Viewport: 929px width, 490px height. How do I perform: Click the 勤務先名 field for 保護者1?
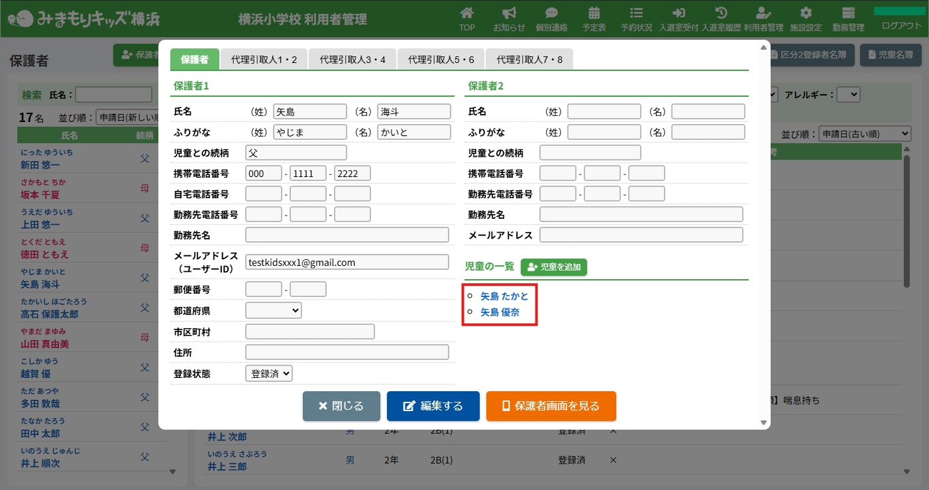pyautogui.click(x=347, y=235)
